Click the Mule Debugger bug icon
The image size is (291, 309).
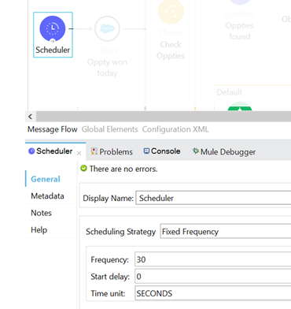(x=196, y=151)
